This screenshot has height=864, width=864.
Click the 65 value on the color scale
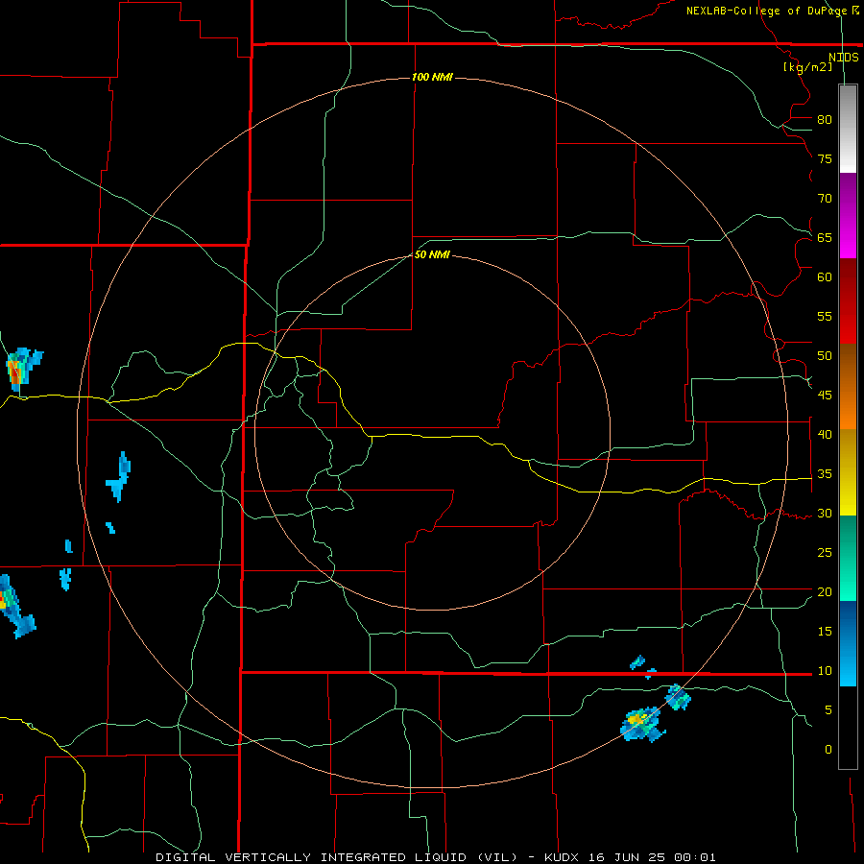(x=825, y=237)
